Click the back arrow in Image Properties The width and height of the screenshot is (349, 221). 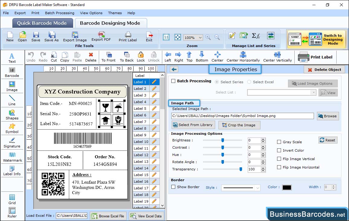174,69
